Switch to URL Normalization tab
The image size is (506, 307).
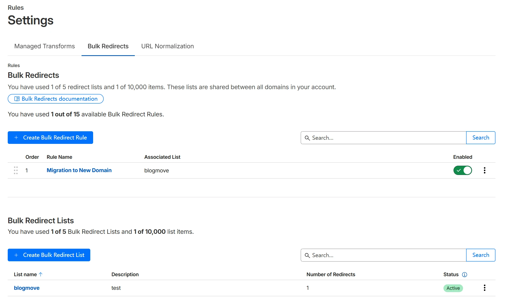[x=167, y=46]
